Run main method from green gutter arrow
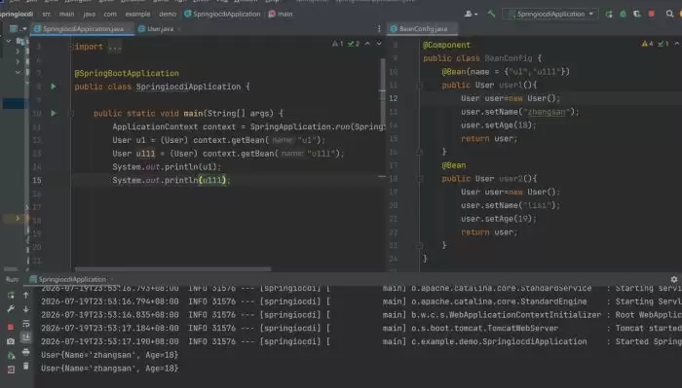Image resolution: width=682 pixels, height=388 pixels. (54, 113)
